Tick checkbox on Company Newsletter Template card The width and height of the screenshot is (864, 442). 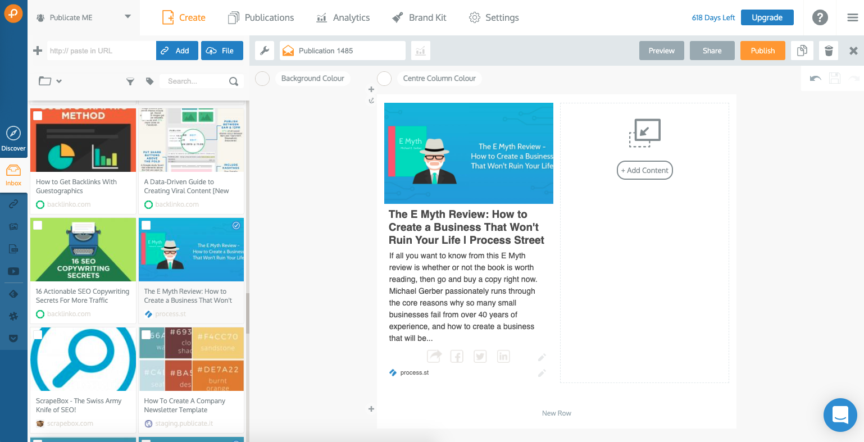point(146,335)
